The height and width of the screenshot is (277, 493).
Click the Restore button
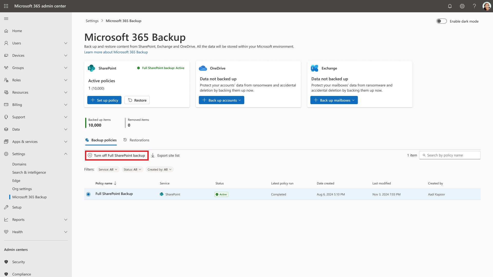pos(137,100)
